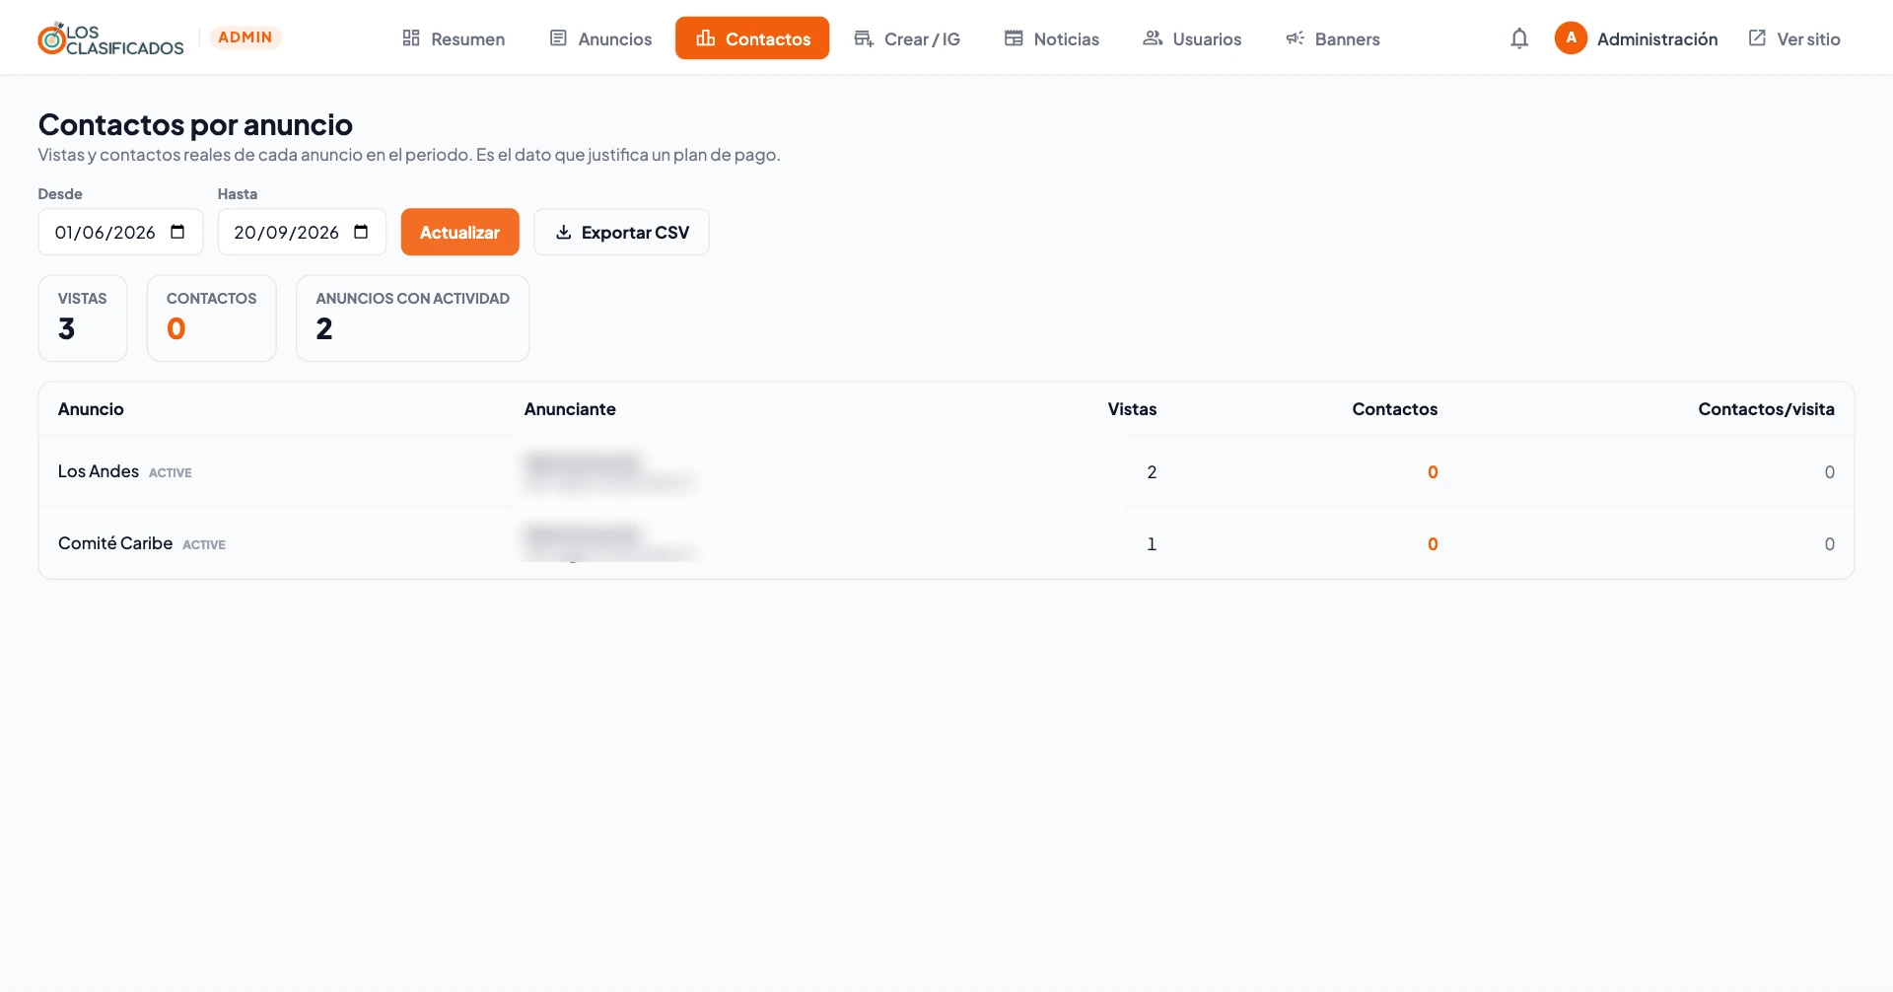Click Contactos/visita value in Los Andes row
This screenshot has height=992, width=1893.
tap(1829, 472)
